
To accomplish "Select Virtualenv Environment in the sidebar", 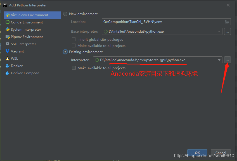I will click(32, 15).
